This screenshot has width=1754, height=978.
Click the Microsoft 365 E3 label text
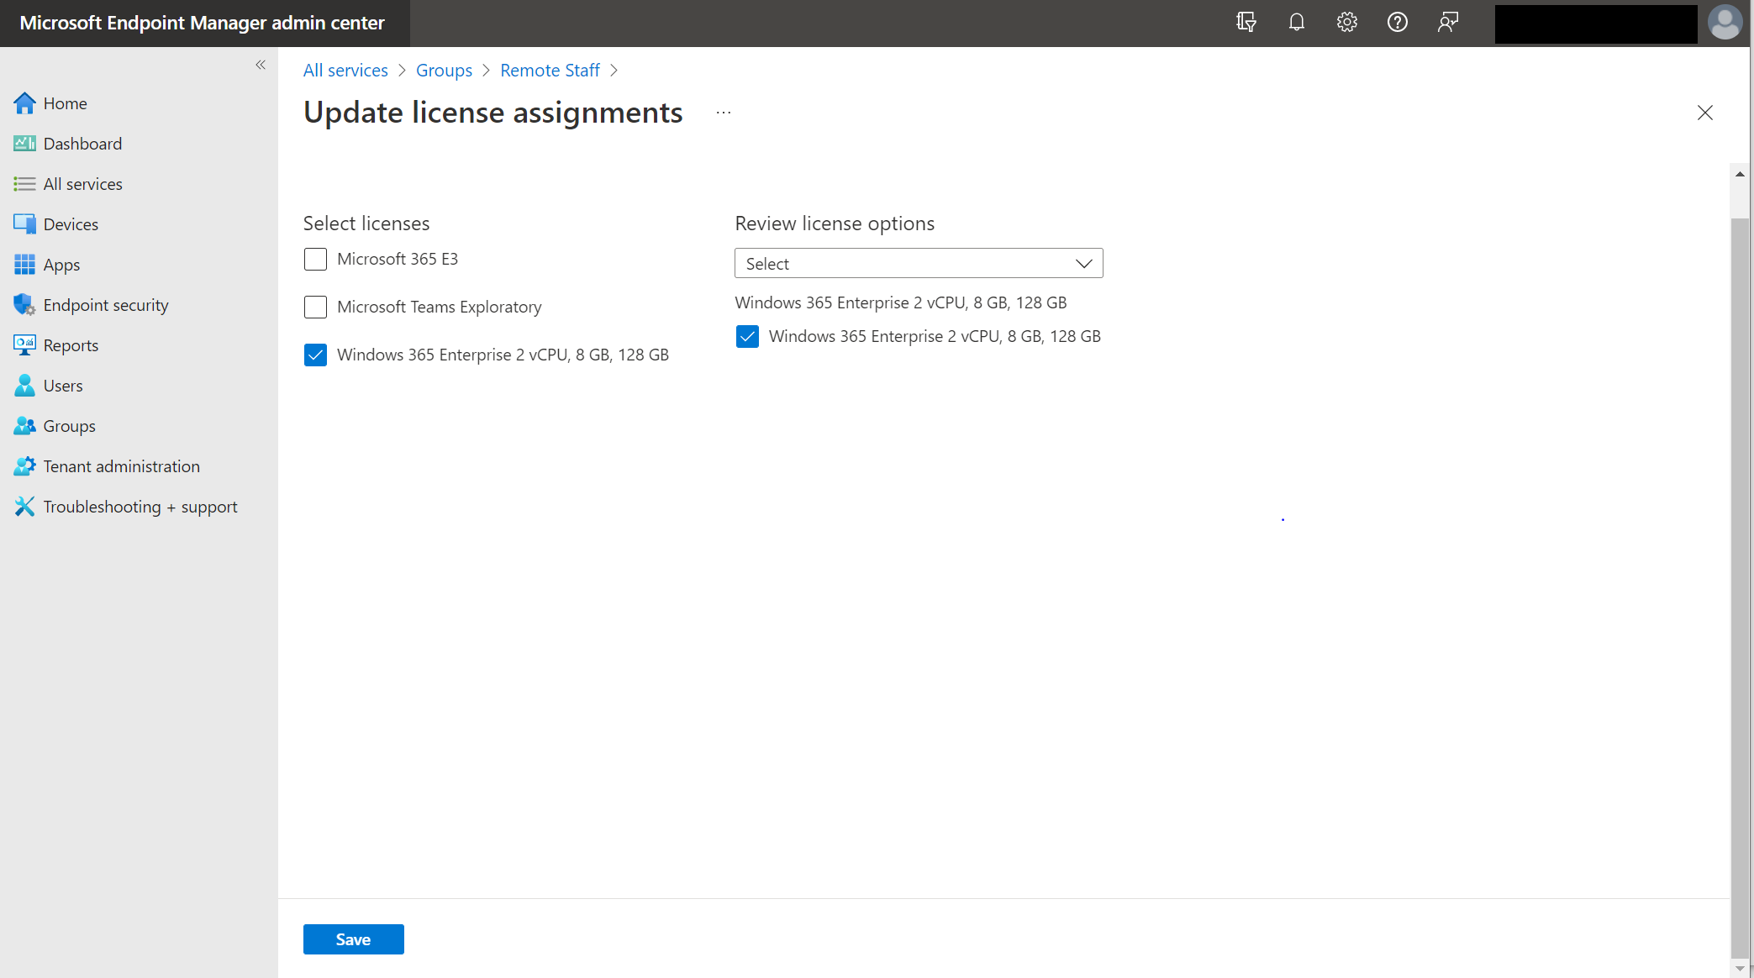pos(398,259)
